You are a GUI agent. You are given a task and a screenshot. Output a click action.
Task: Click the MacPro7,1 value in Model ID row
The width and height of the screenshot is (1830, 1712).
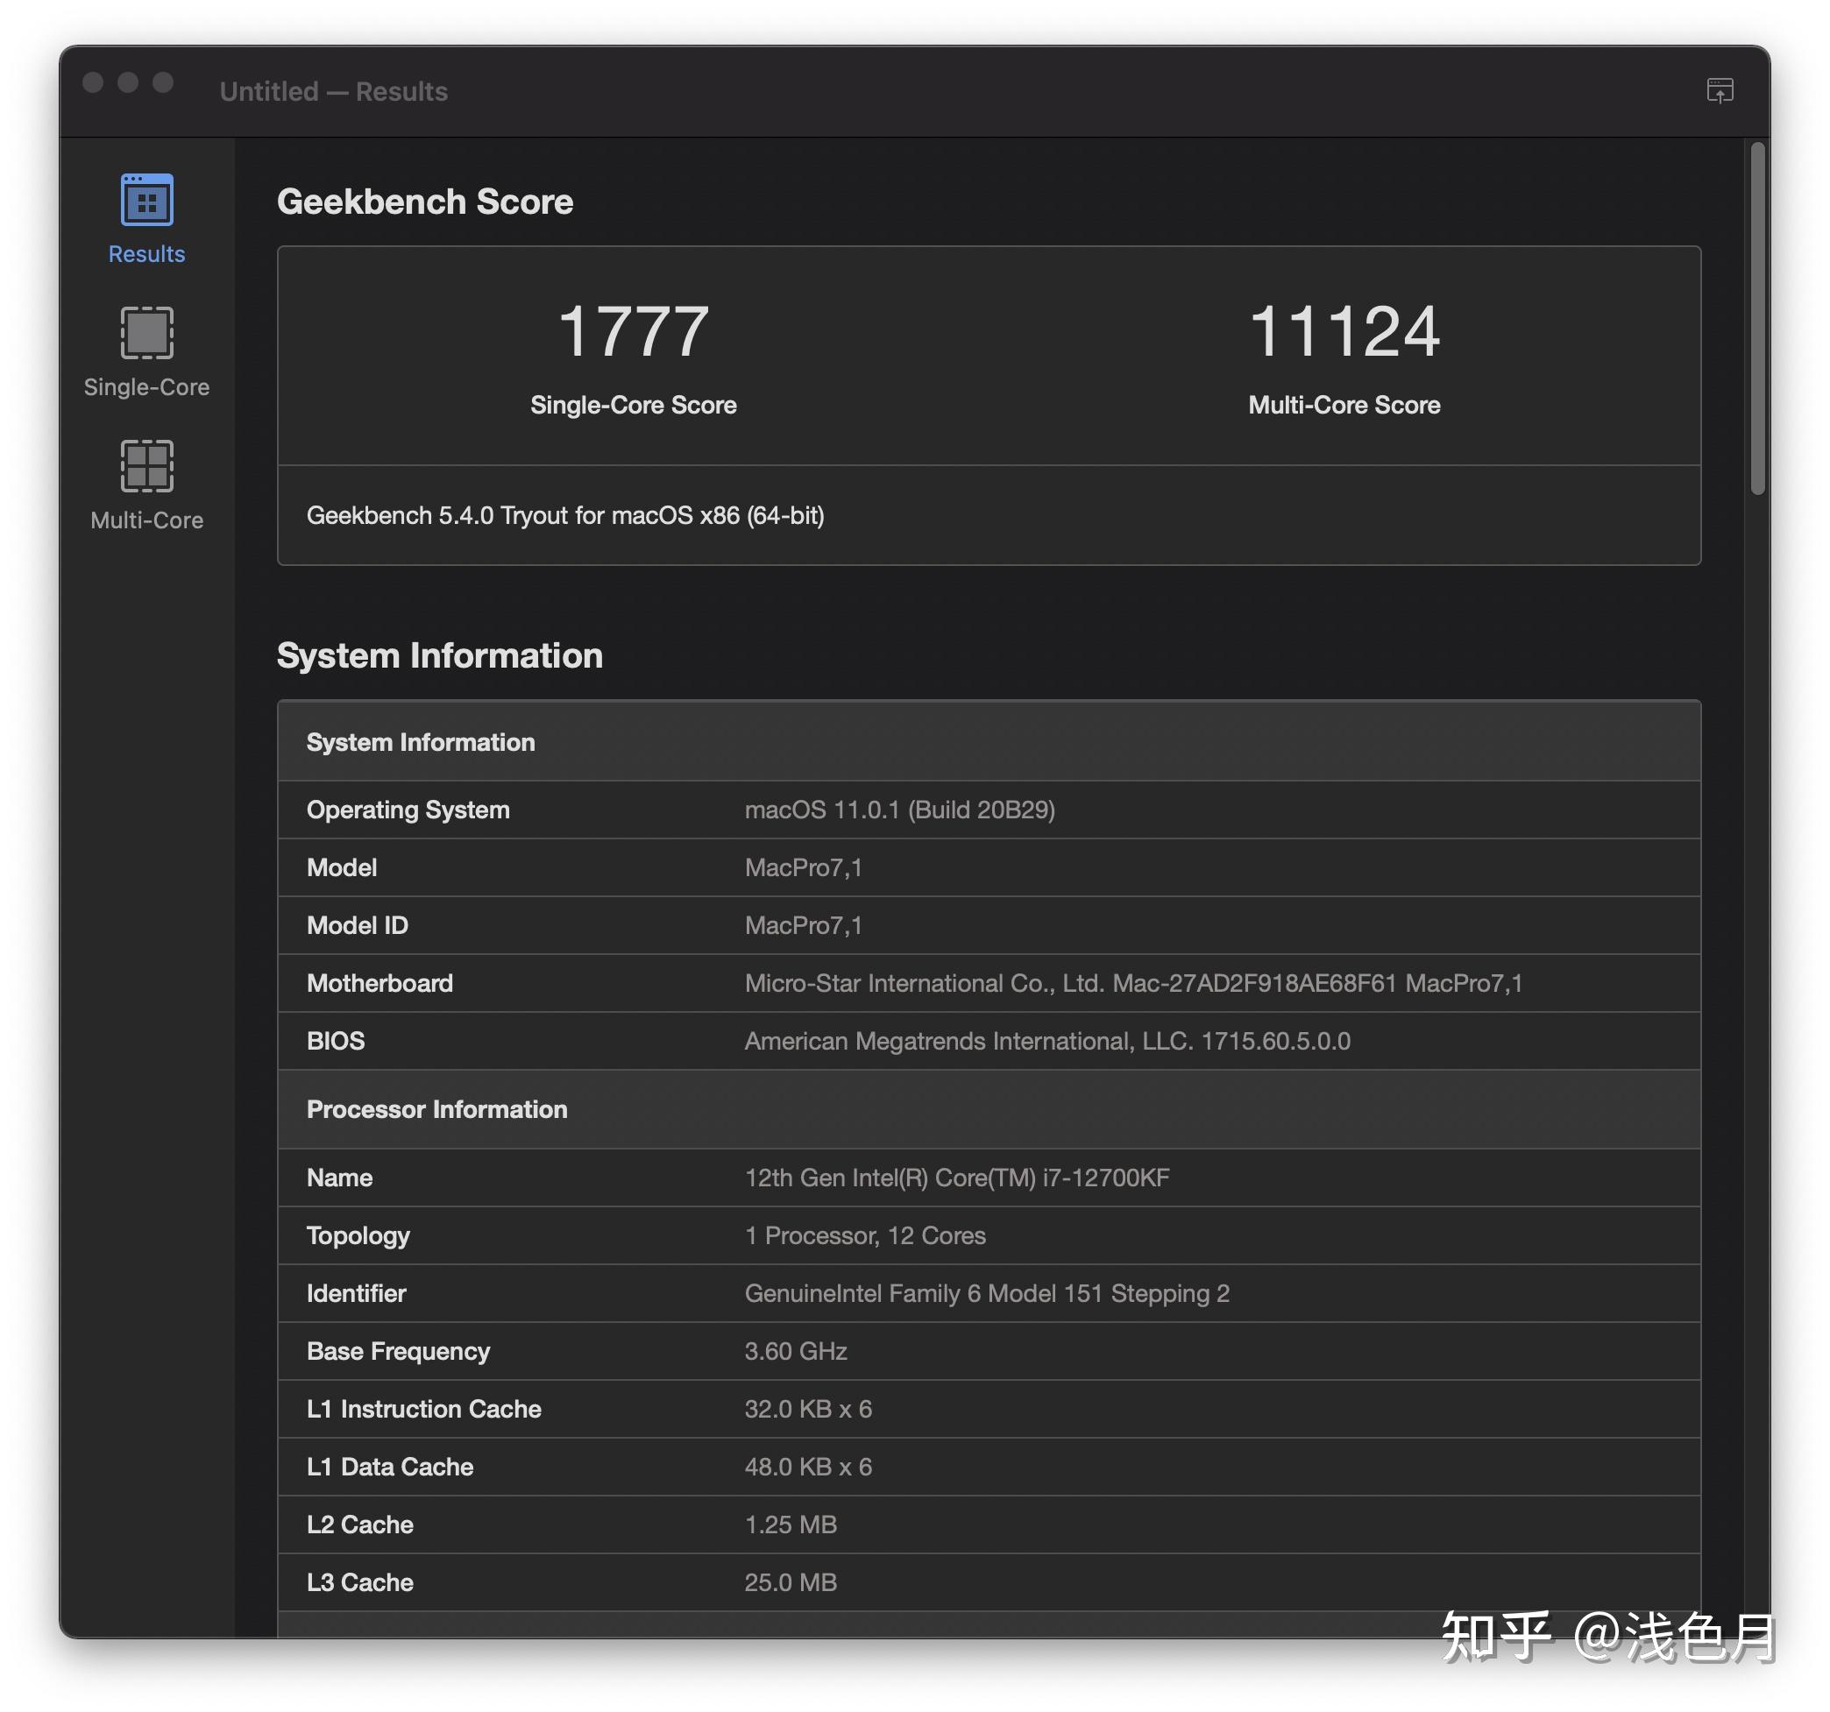pyautogui.click(x=803, y=926)
